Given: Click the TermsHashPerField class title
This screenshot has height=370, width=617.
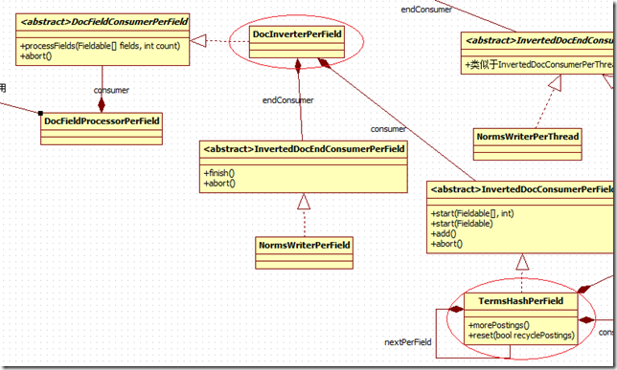Looking at the screenshot, I should pyautogui.click(x=520, y=301).
